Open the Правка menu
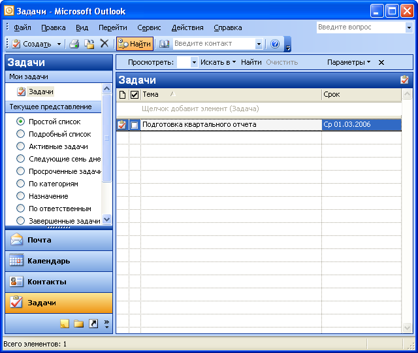This screenshot has height=353, width=418. [x=54, y=27]
